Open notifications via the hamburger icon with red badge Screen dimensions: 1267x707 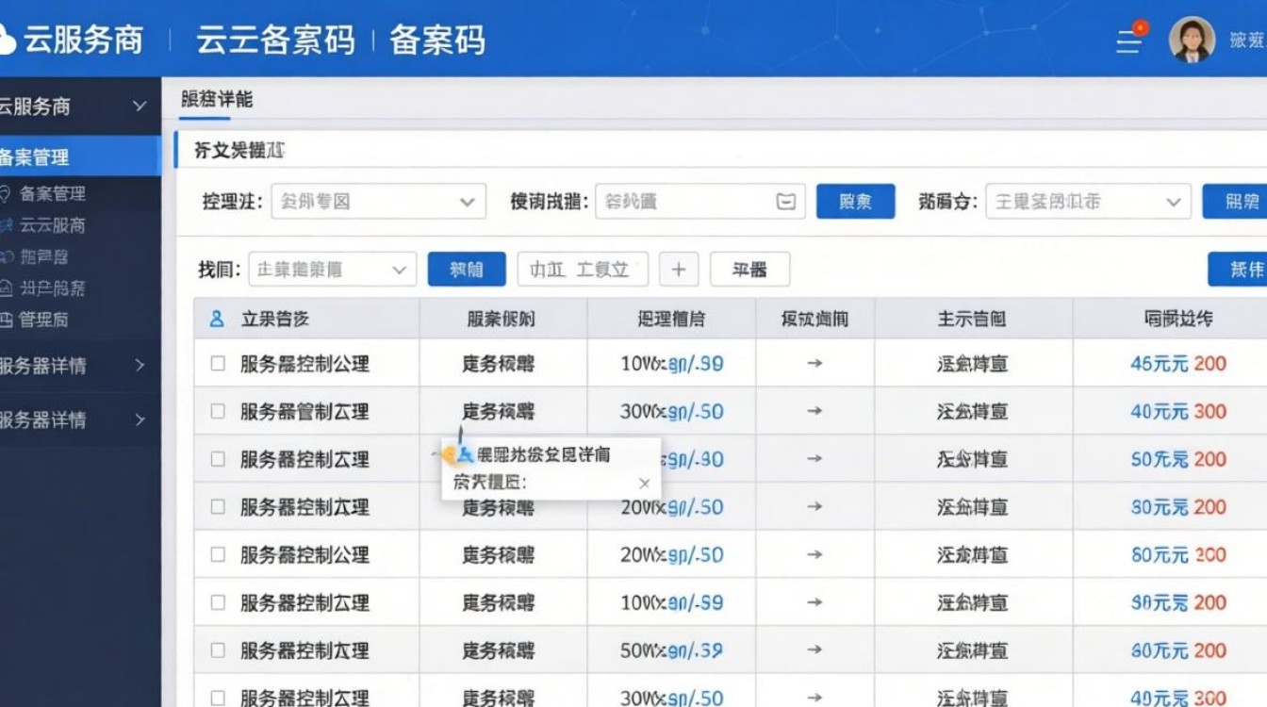(x=1127, y=40)
